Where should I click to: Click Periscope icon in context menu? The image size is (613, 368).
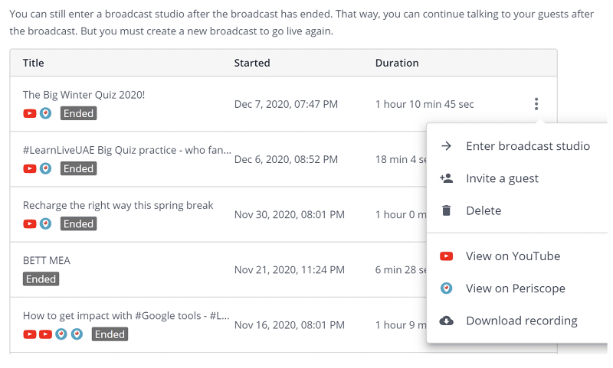tap(446, 288)
